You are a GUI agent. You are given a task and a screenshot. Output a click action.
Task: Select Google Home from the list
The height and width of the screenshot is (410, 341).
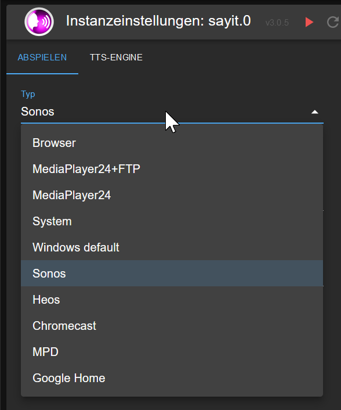pos(172,378)
